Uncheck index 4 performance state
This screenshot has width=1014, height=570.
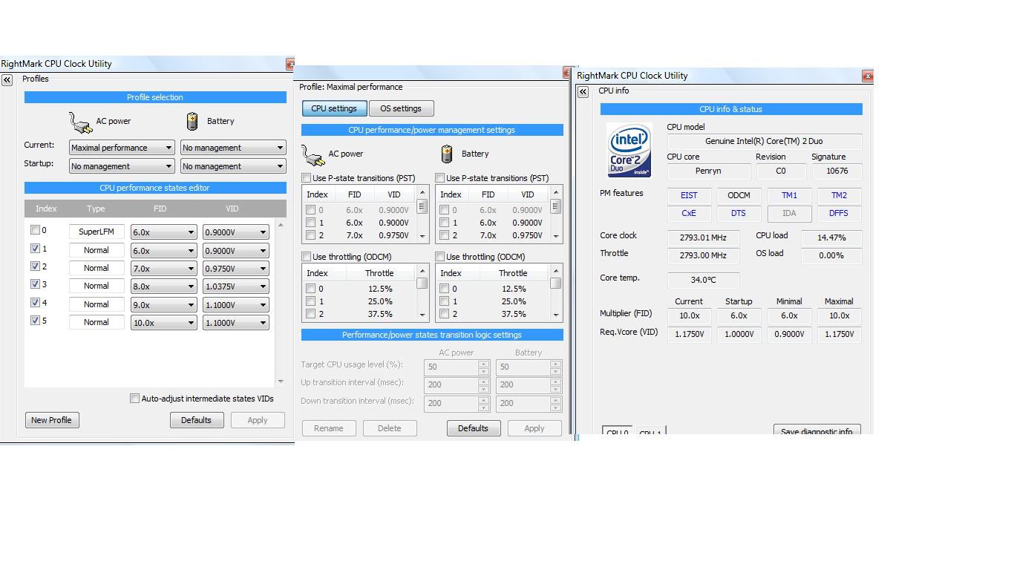click(x=35, y=303)
